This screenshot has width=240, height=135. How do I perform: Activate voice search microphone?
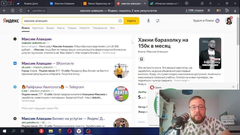[x=148, y=21]
